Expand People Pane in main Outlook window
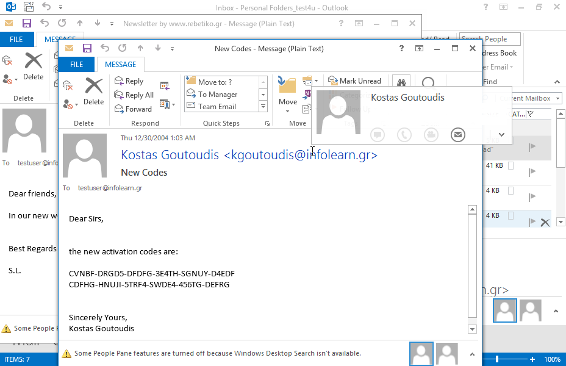Viewport: 566px width, 366px height. point(556,310)
